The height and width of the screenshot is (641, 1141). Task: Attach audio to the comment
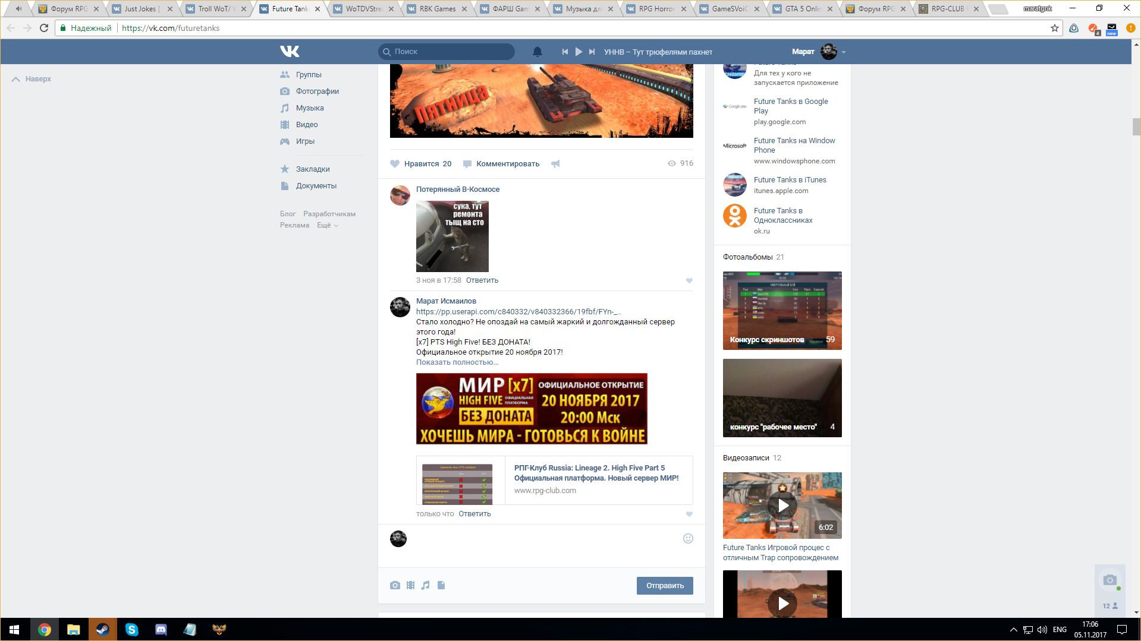tap(425, 586)
